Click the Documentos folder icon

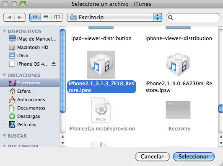[x=12, y=108]
